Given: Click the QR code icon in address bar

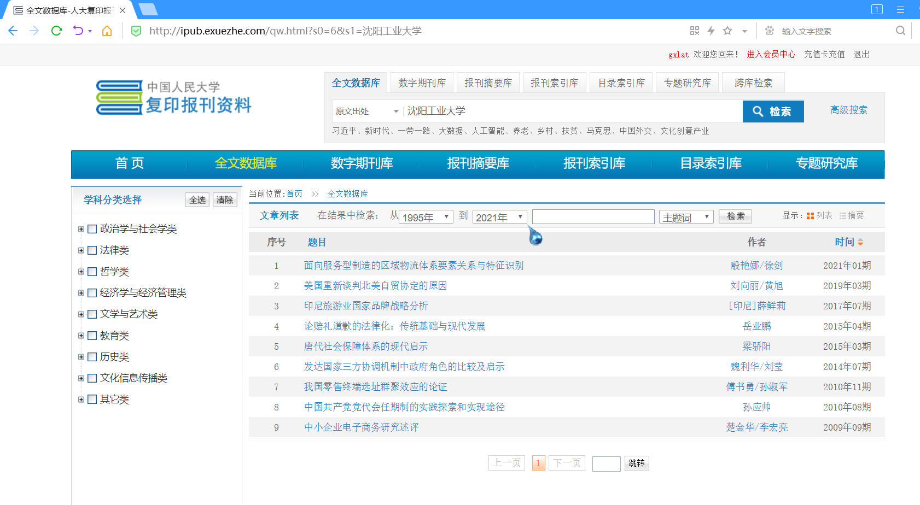Looking at the screenshot, I should (695, 31).
